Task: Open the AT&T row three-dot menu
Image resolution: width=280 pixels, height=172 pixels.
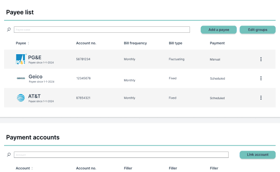Action: click(261, 98)
